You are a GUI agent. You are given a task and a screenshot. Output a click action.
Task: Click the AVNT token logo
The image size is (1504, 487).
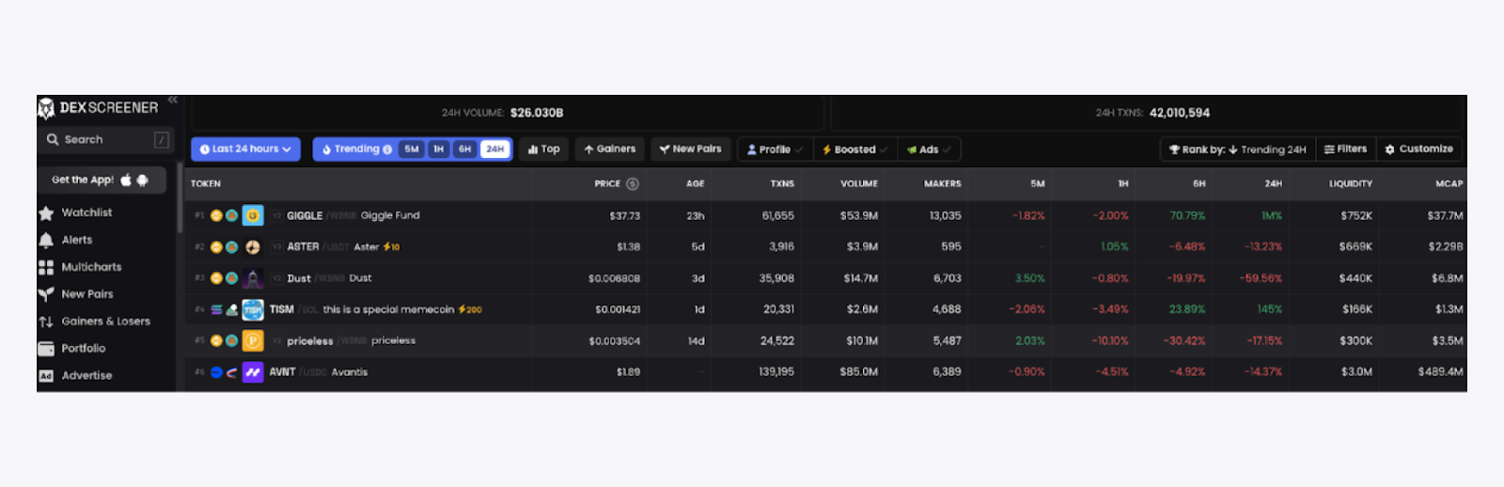point(253,372)
